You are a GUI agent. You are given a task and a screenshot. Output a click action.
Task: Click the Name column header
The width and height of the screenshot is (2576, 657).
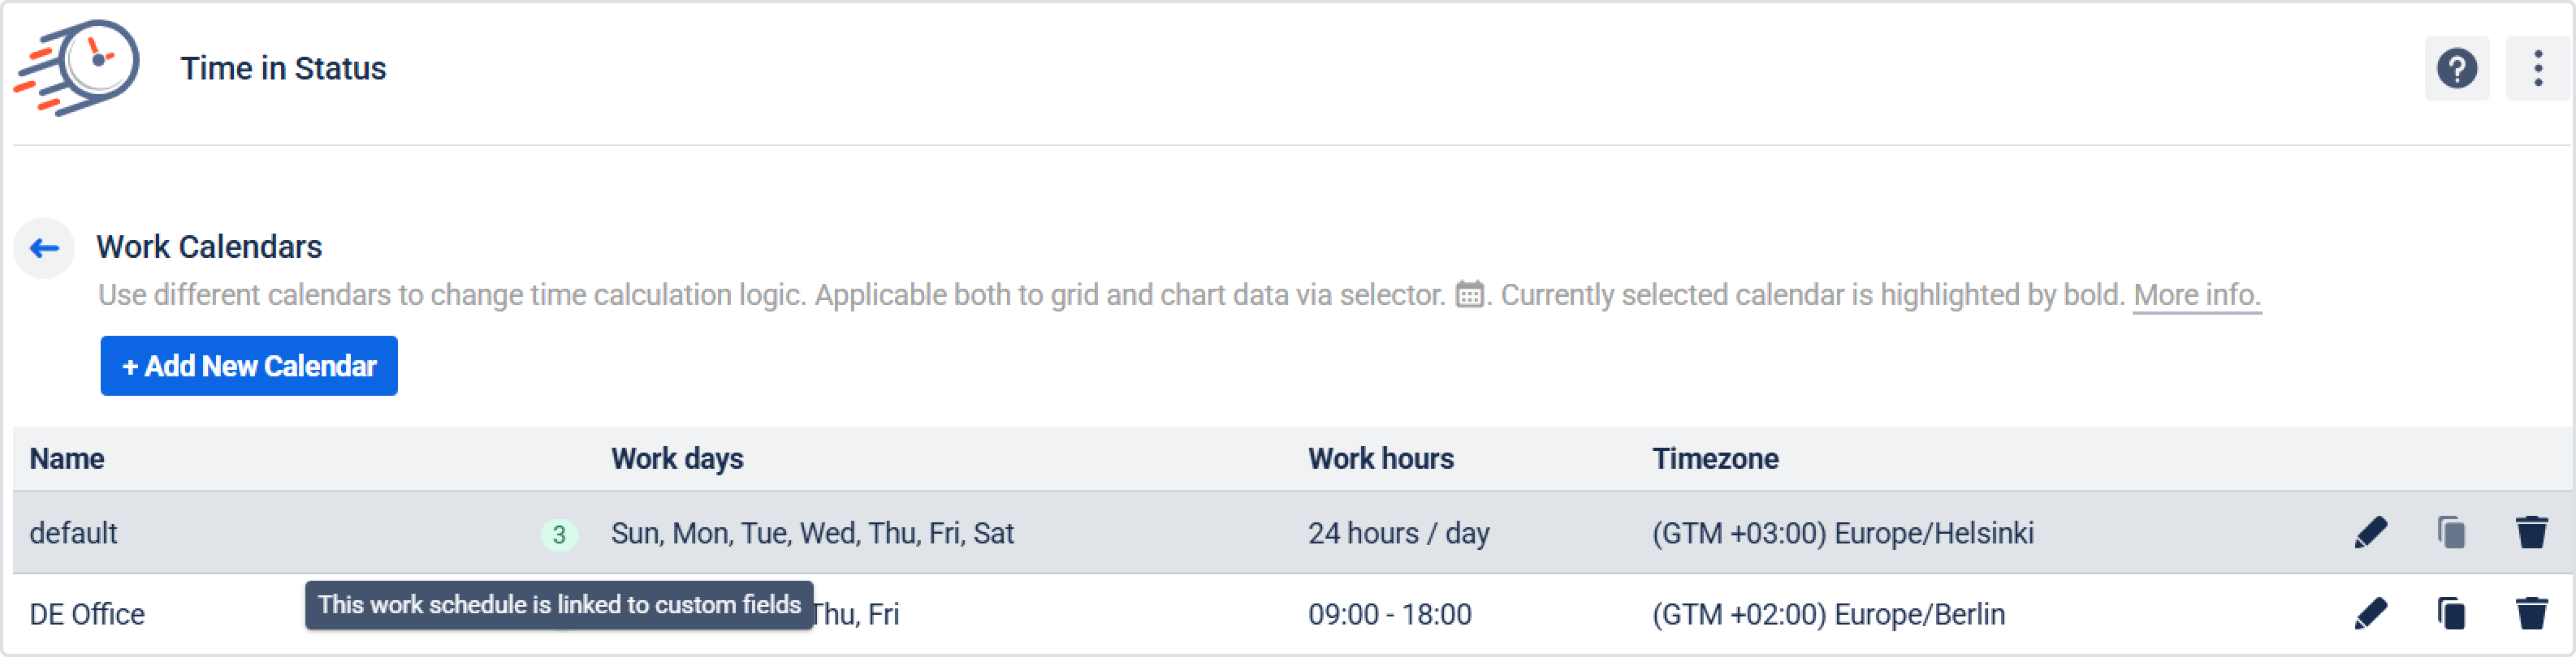67,458
